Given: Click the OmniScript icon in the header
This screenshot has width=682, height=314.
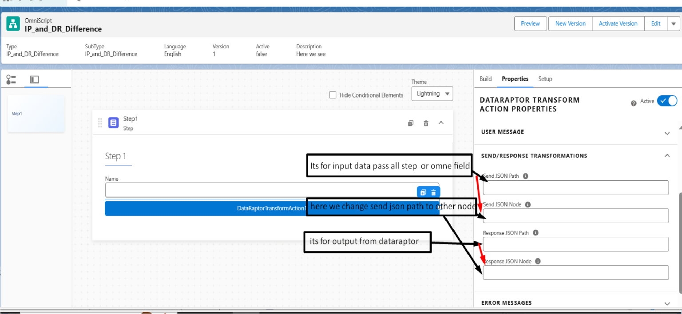Looking at the screenshot, I should (12, 23).
